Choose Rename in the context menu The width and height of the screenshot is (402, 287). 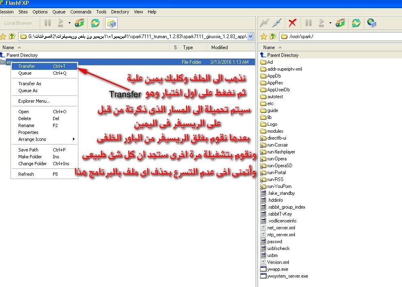(44, 125)
